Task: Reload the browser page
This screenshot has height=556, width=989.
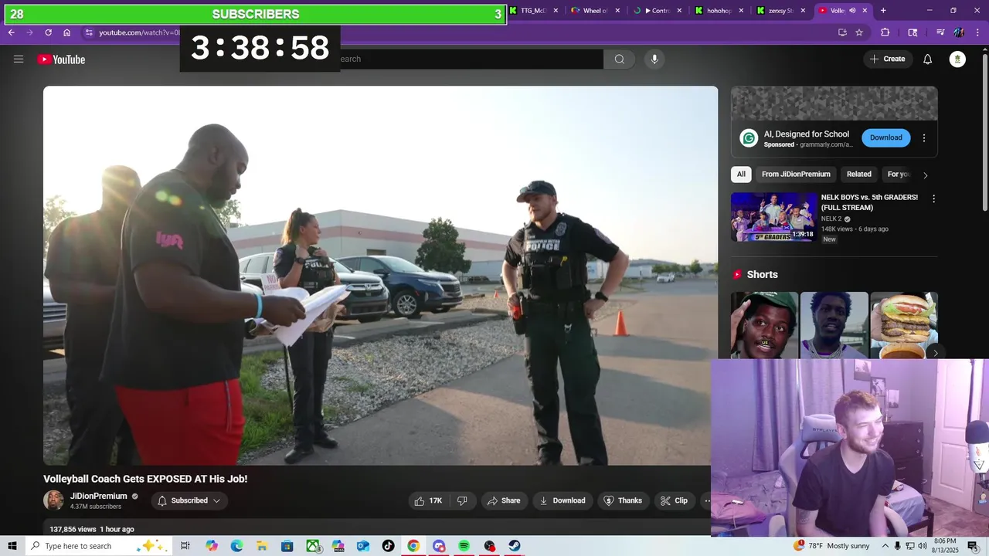Action: [x=48, y=32]
